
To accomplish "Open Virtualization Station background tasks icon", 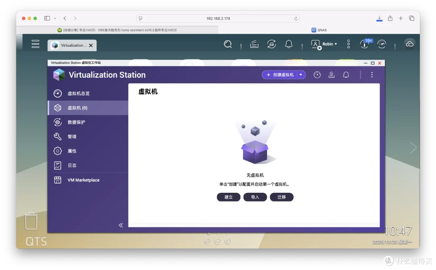I will click(331, 75).
